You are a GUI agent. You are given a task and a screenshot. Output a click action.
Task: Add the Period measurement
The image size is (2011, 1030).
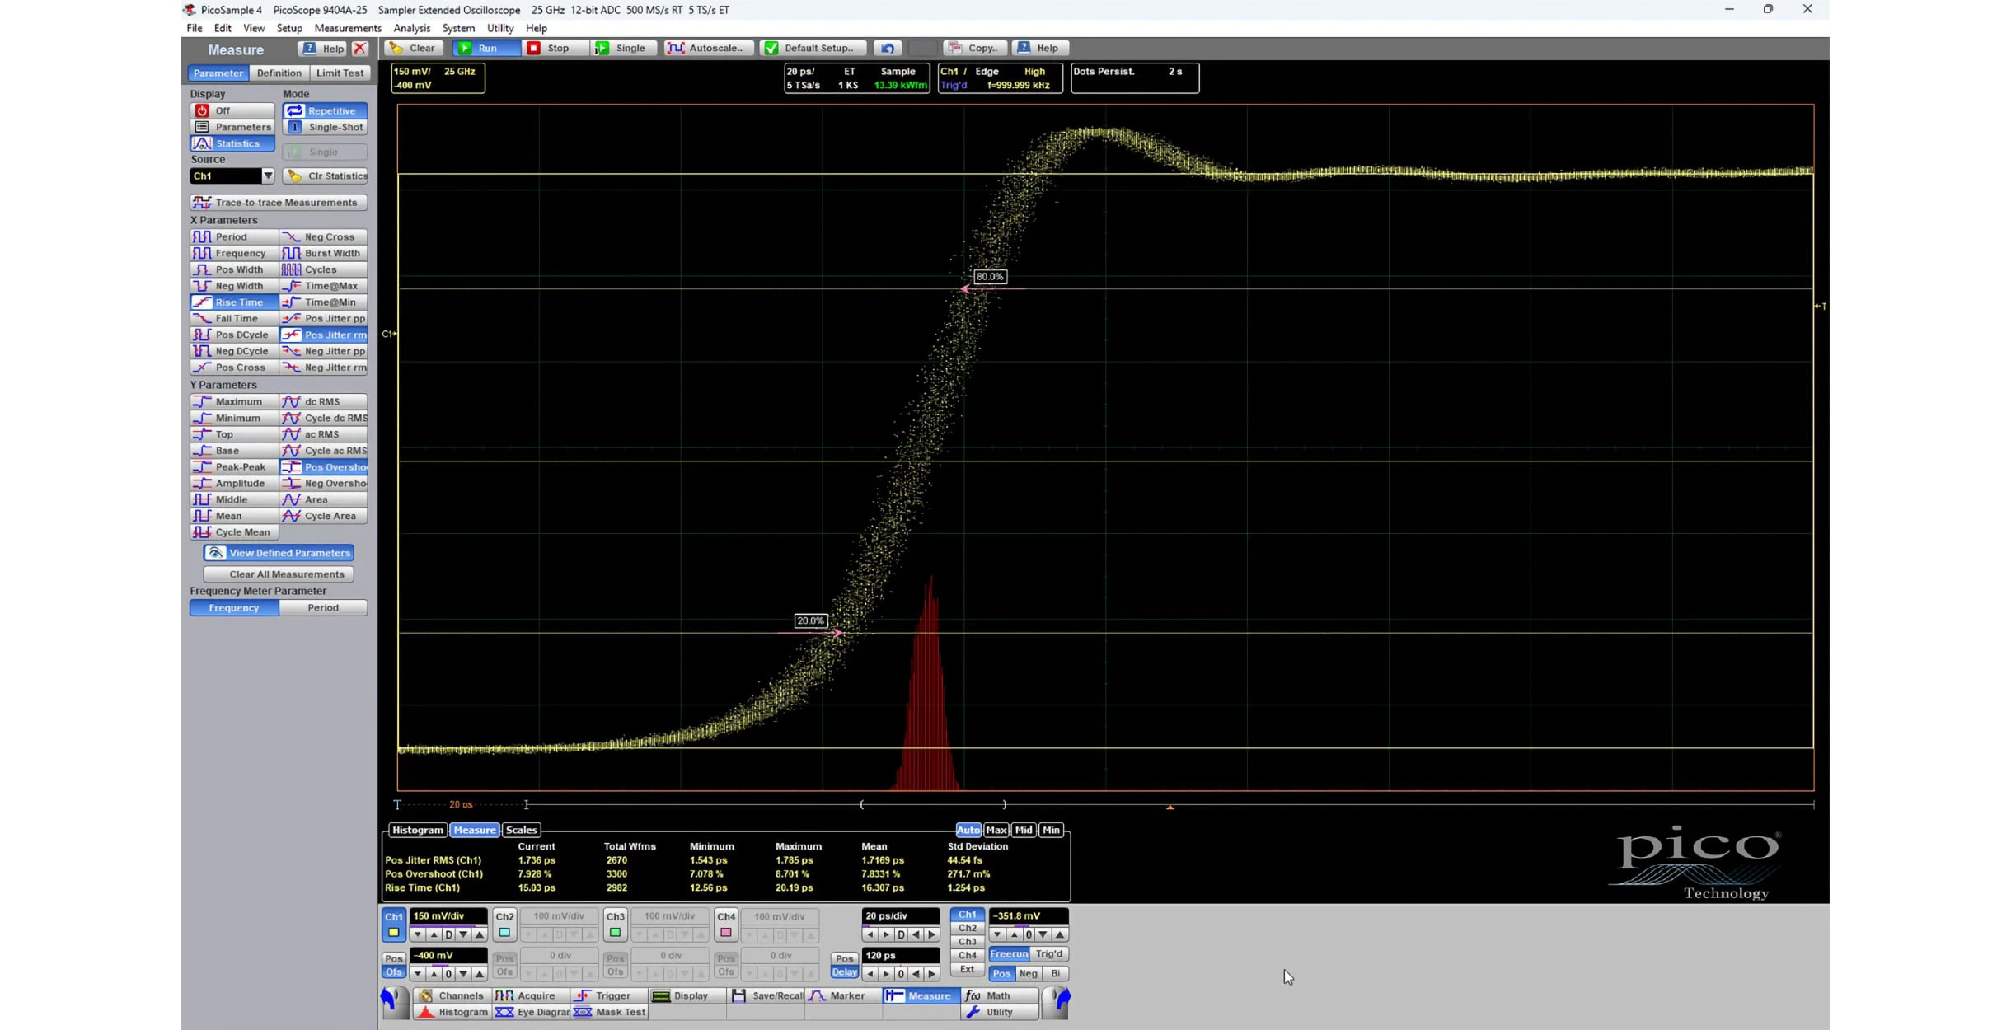(x=234, y=237)
